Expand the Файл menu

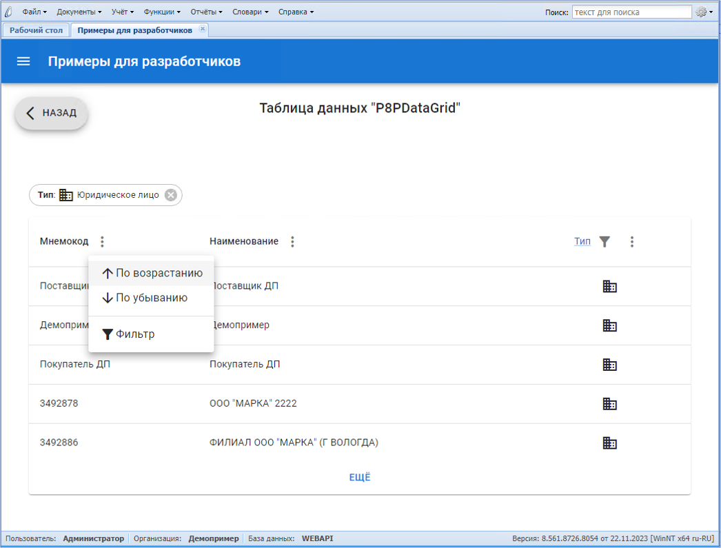[x=34, y=12]
